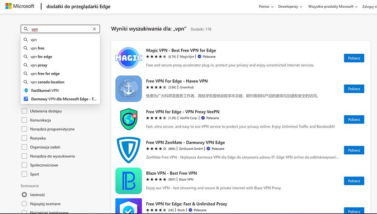
Task: Click the Polecane badge of ZenMate
Action: (x=216, y=149)
